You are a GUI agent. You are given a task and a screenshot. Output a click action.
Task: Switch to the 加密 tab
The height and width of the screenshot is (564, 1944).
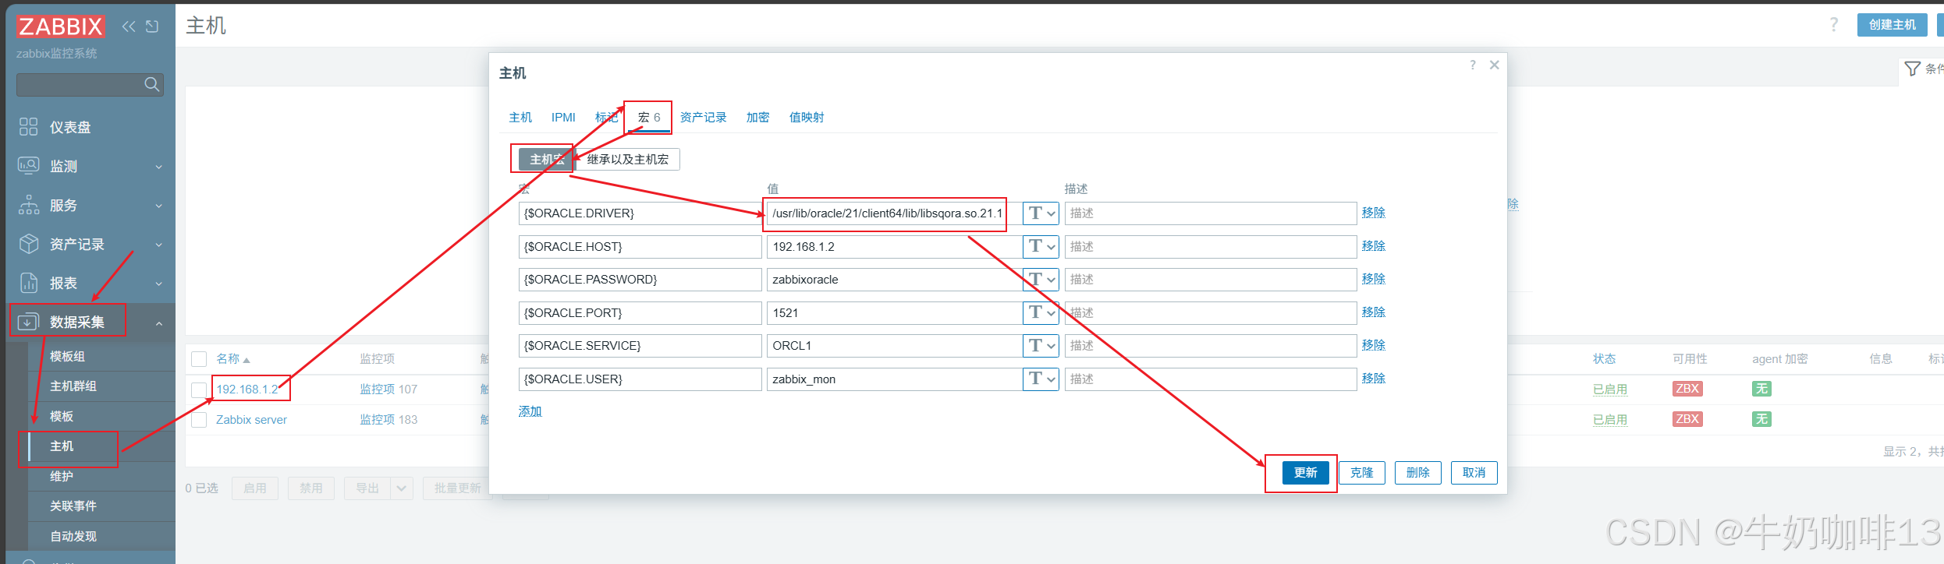click(x=757, y=118)
